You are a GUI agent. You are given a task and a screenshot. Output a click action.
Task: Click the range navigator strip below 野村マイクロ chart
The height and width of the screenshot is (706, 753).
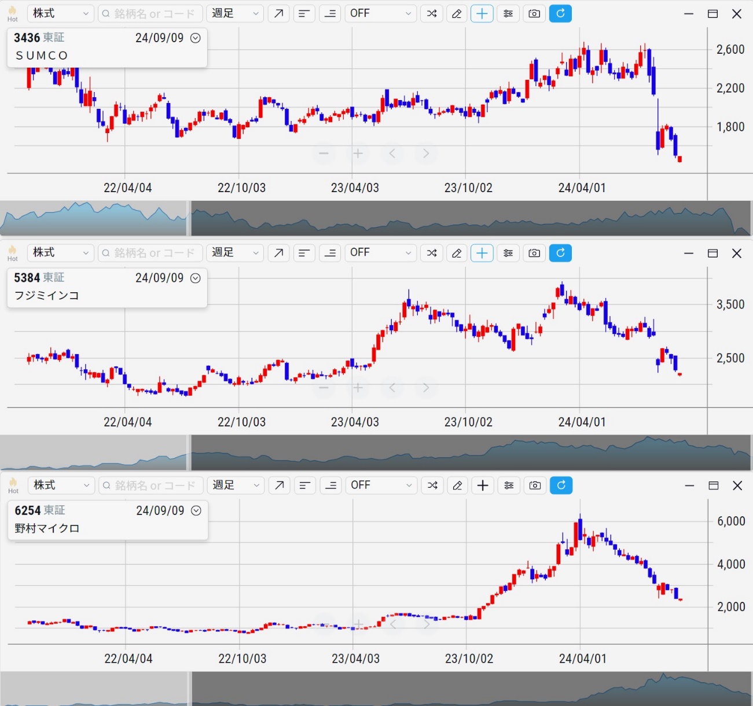[x=376, y=689]
